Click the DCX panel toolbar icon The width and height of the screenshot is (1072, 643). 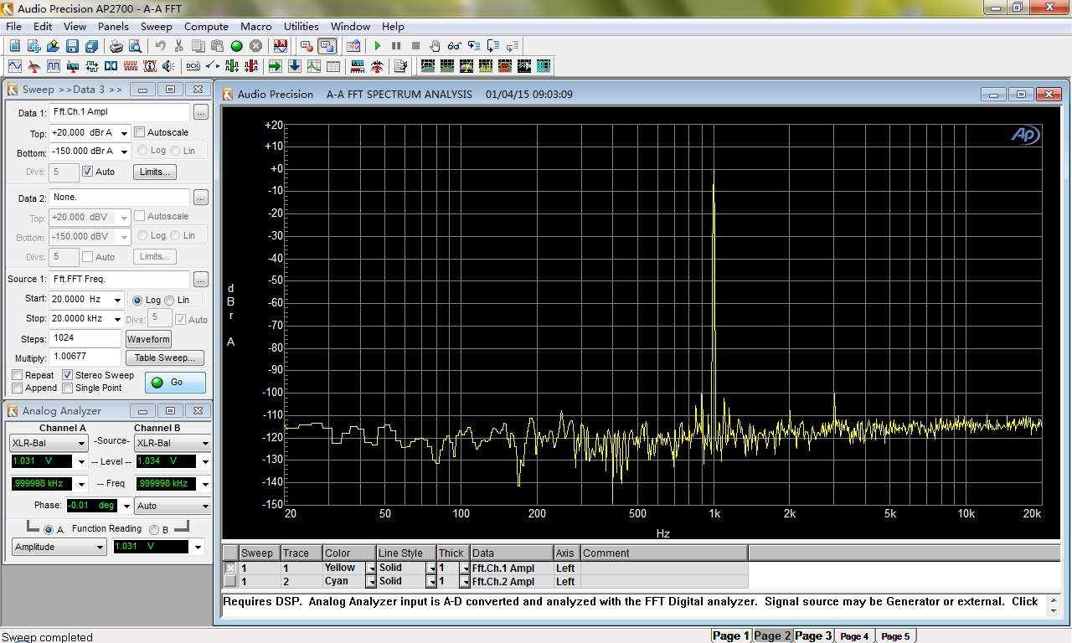tap(192, 66)
